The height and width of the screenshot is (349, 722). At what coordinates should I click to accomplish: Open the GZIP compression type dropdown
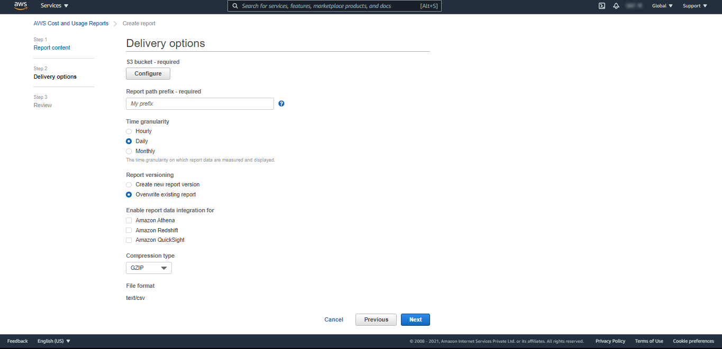(149, 268)
